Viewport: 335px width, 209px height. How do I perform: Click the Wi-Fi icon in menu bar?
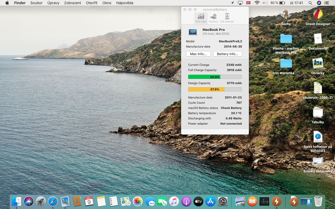[257, 3]
